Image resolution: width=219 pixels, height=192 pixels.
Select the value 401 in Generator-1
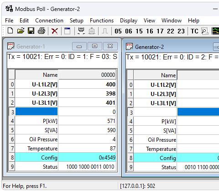(87, 102)
